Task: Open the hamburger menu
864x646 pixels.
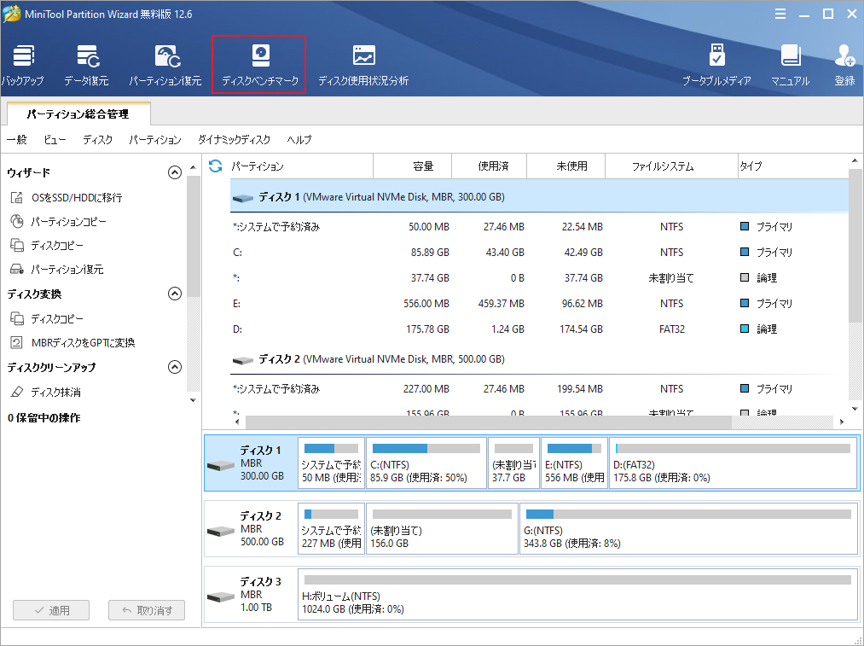Action: (781, 13)
